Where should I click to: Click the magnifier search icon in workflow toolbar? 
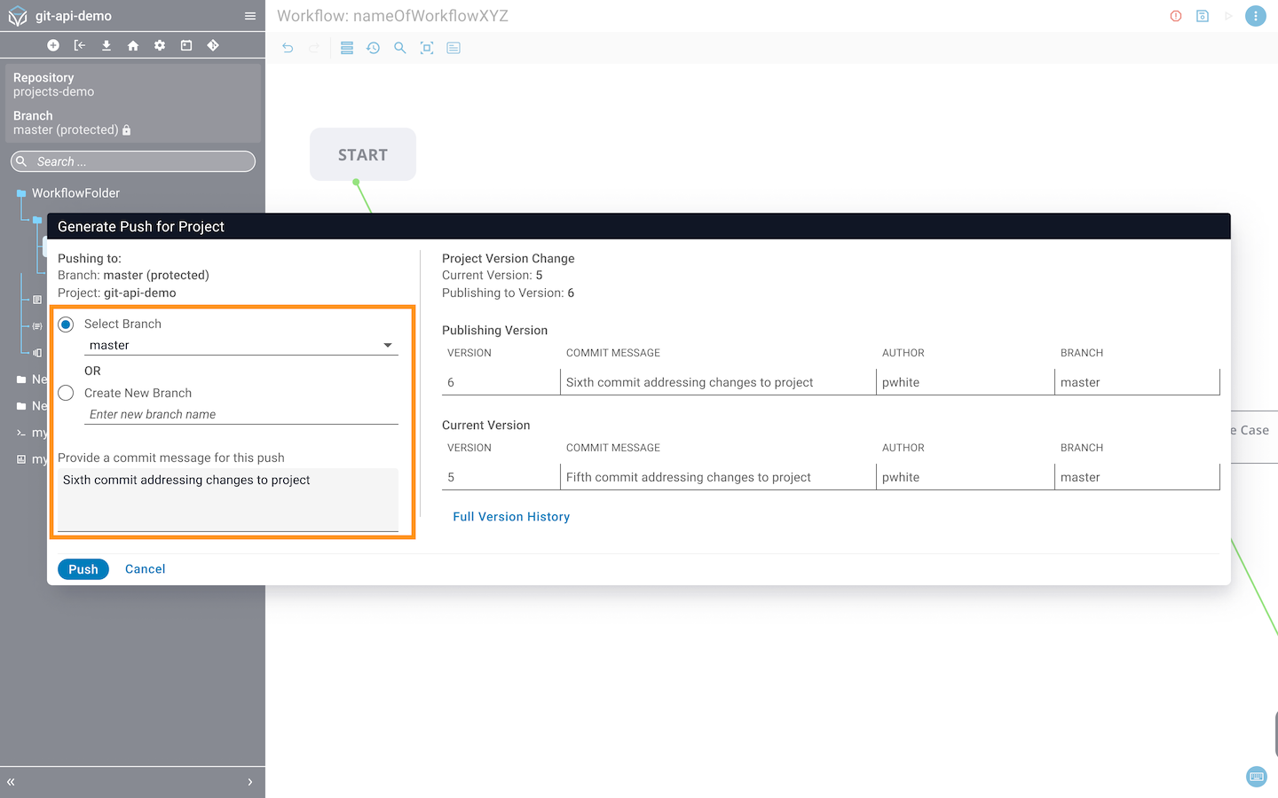400,48
